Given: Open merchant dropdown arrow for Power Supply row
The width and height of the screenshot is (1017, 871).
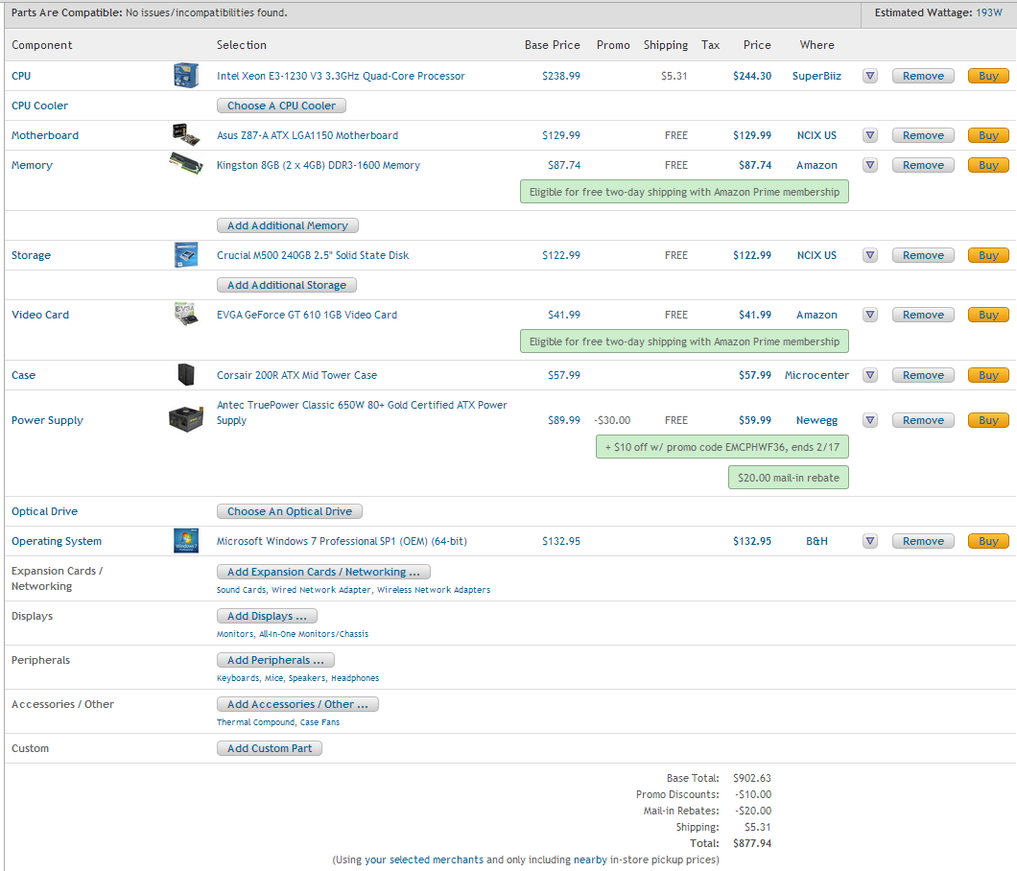Looking at the screenshot, I should [870, 420].
